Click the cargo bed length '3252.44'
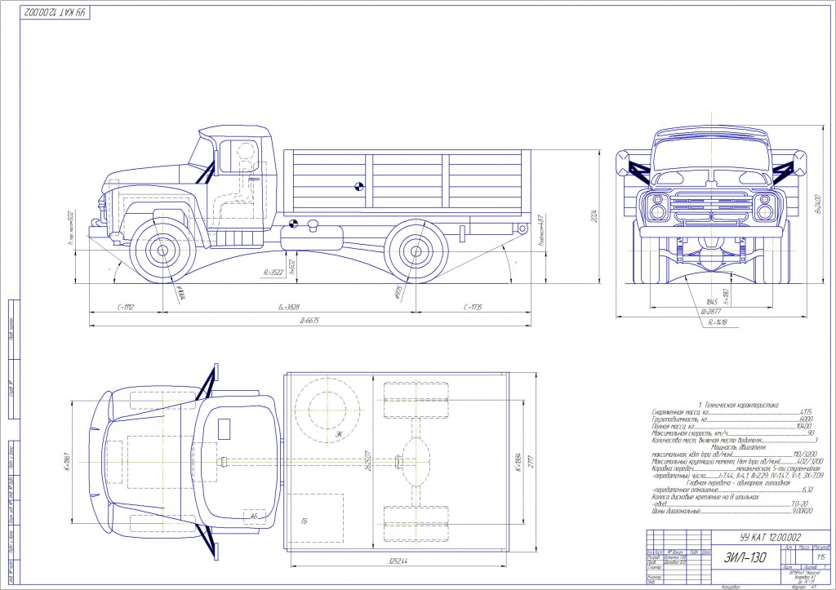The width and height of the screenshot is (836, 590). (x=398, y=561)
